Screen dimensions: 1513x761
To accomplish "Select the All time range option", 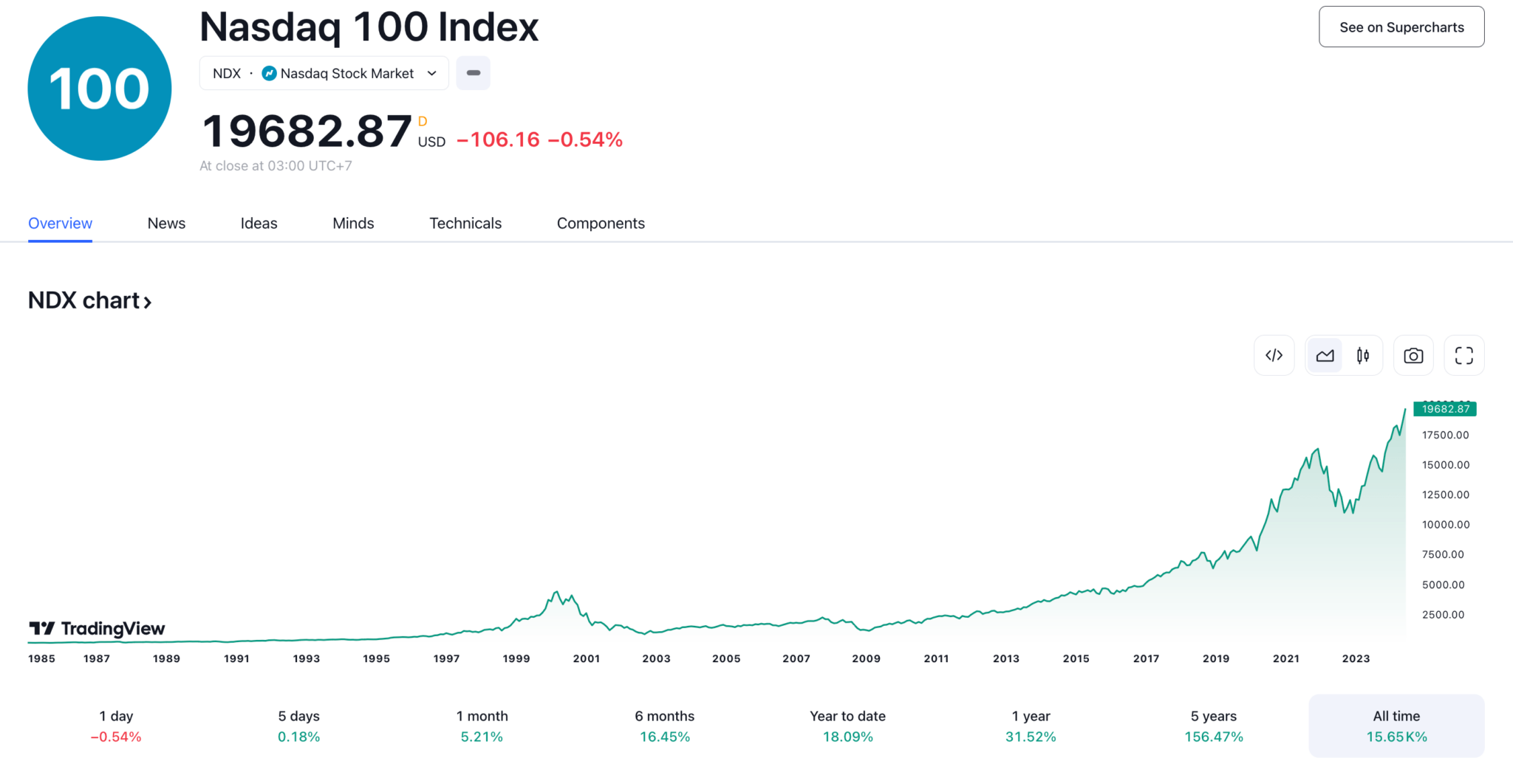I will (1396, 726).
